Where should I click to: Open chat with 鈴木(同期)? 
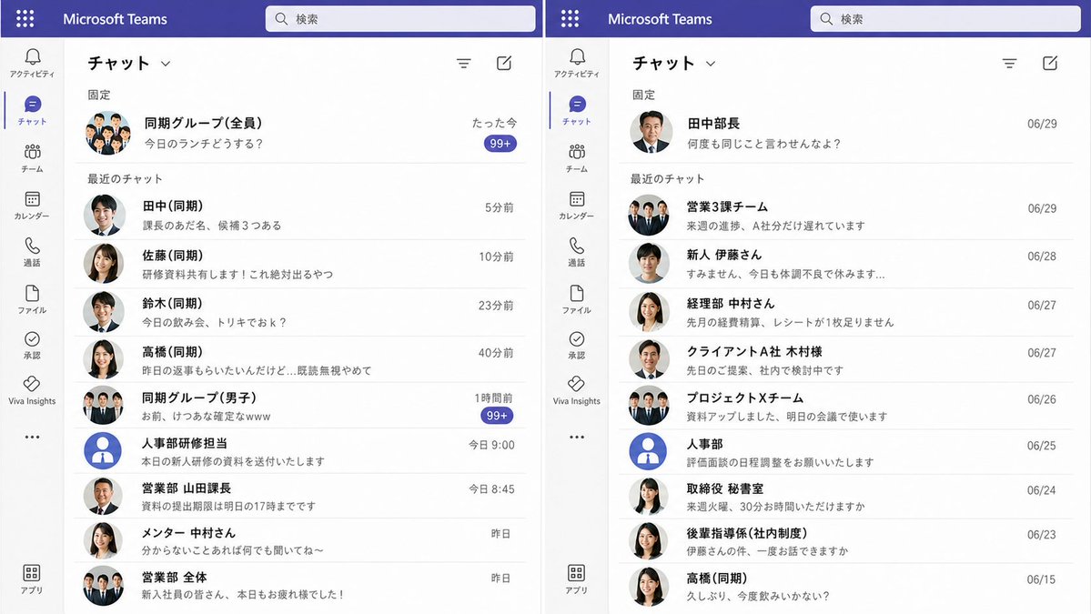tap(300, 312)
